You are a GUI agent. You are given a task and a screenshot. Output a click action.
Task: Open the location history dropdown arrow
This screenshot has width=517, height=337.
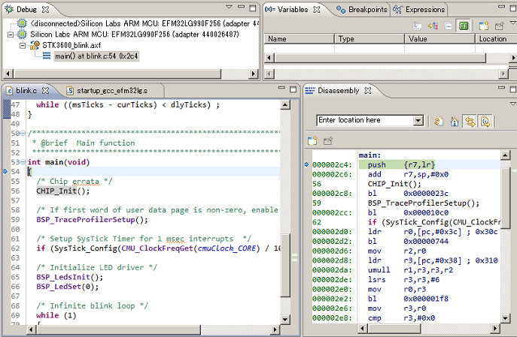click(418, 121)
